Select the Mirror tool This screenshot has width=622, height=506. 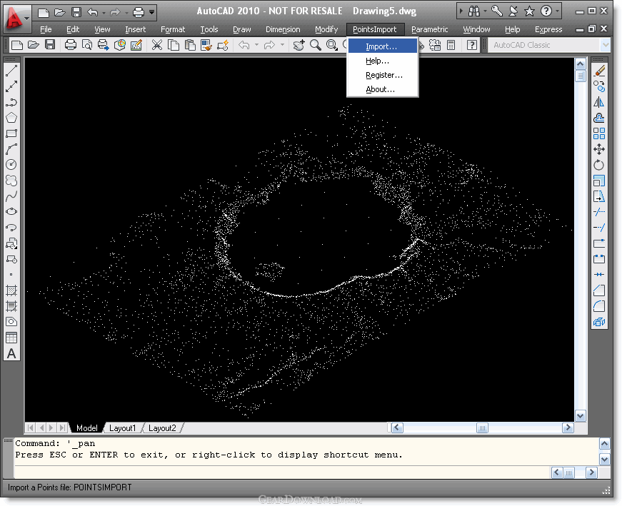point(599,102)
